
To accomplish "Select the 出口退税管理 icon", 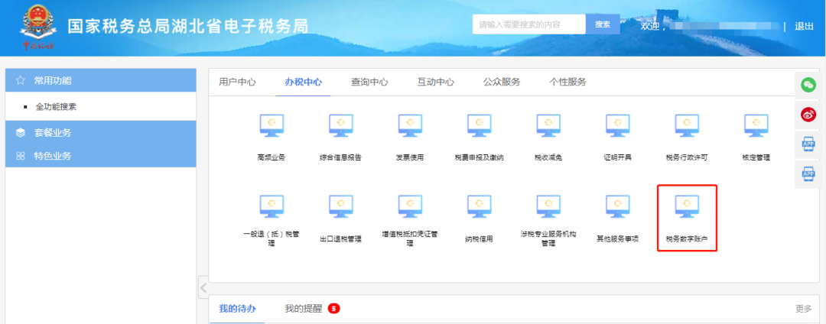I will point(340,205).
